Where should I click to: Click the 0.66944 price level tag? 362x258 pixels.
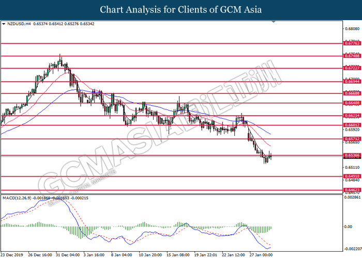(352, 82)
